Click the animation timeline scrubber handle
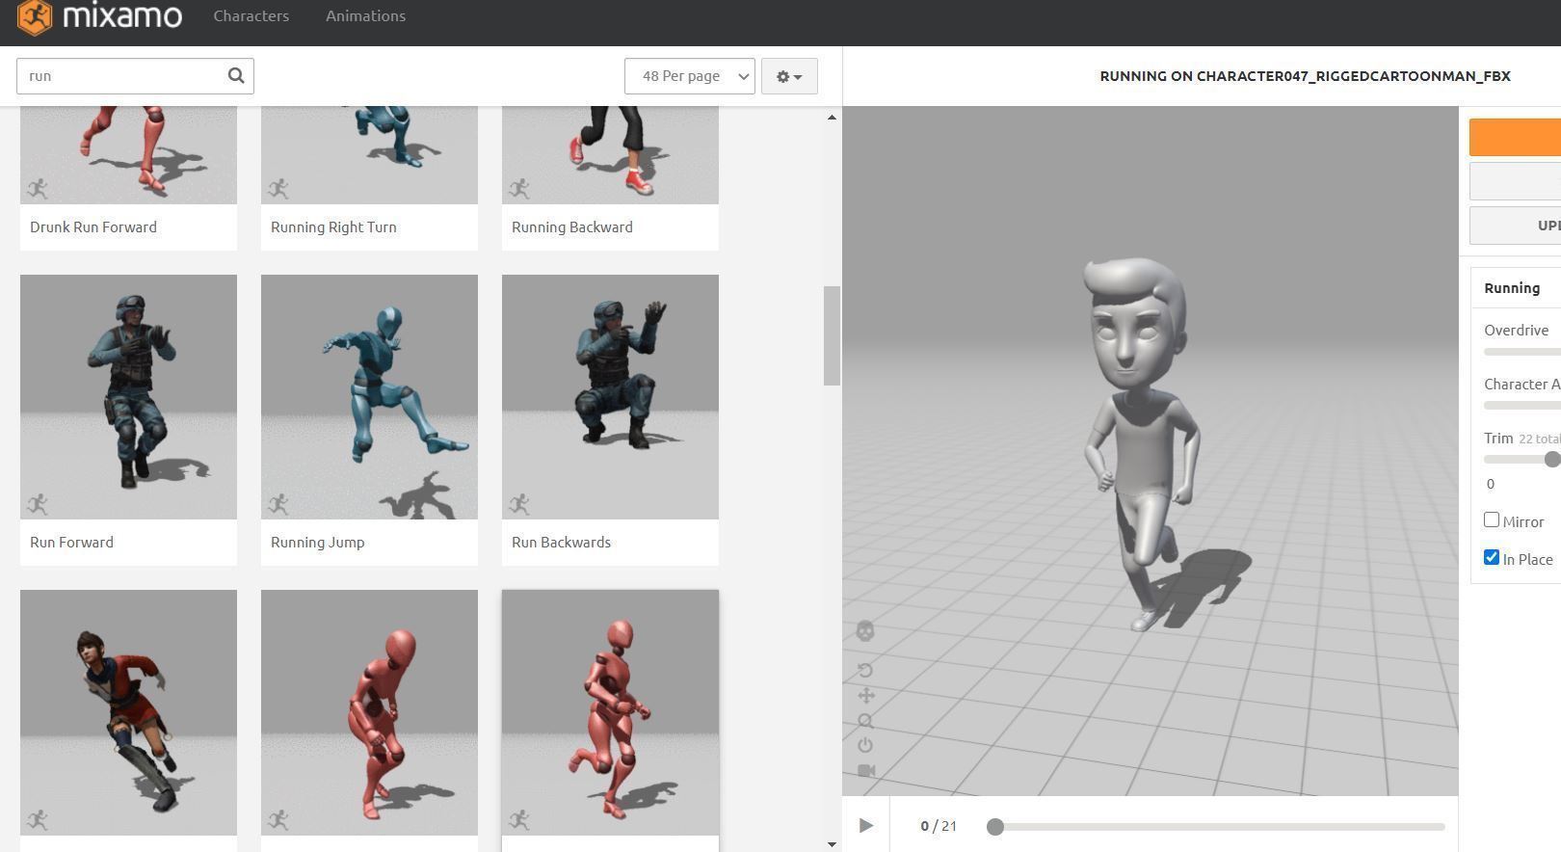Image resolution: width=1561 pixels, height=852 pixels. [x=995, y=826]
